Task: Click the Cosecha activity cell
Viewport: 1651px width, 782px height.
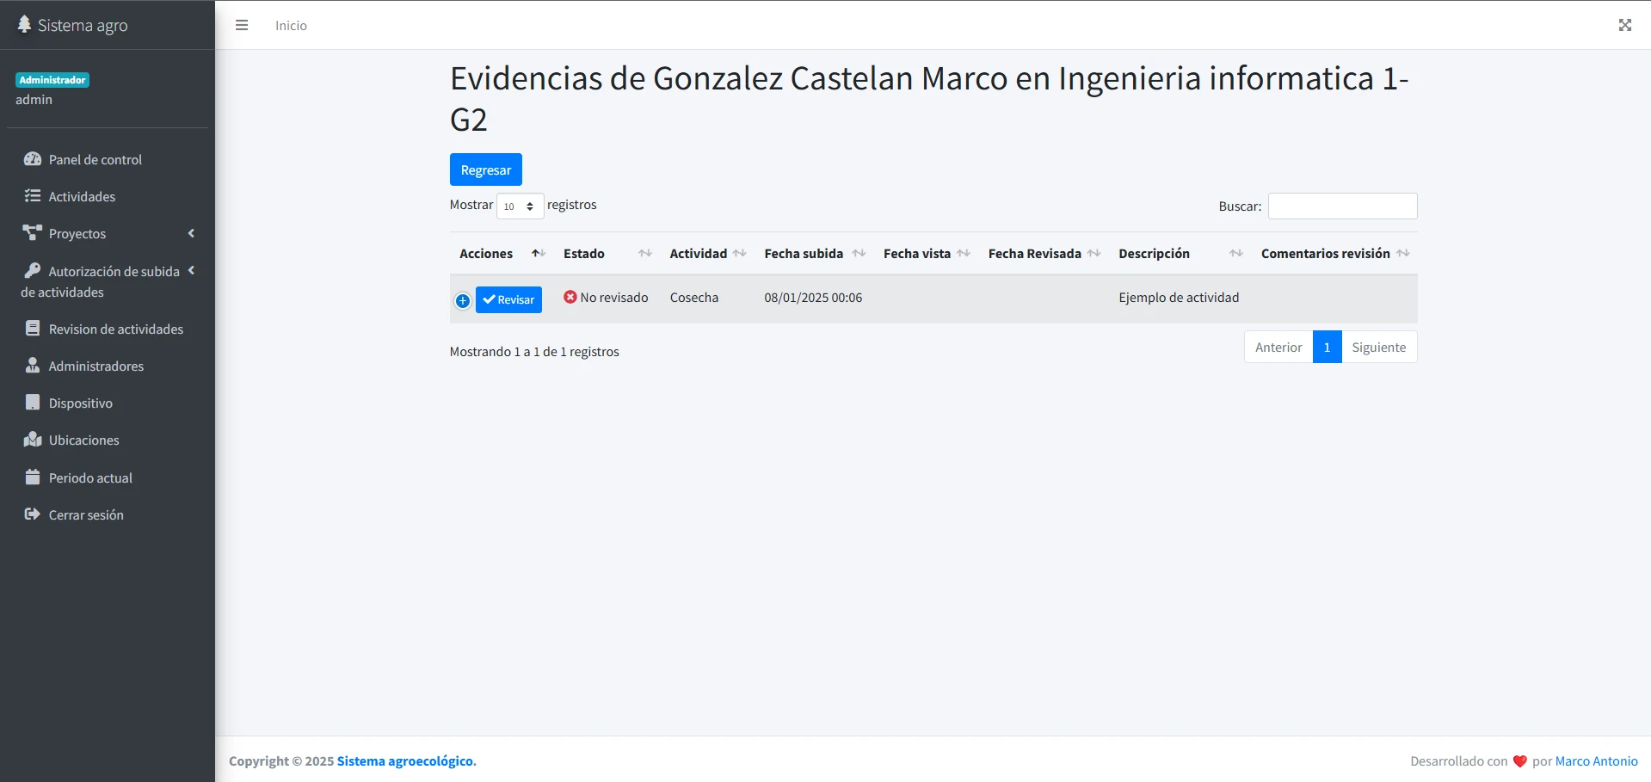Action: [x=694, y=297]
